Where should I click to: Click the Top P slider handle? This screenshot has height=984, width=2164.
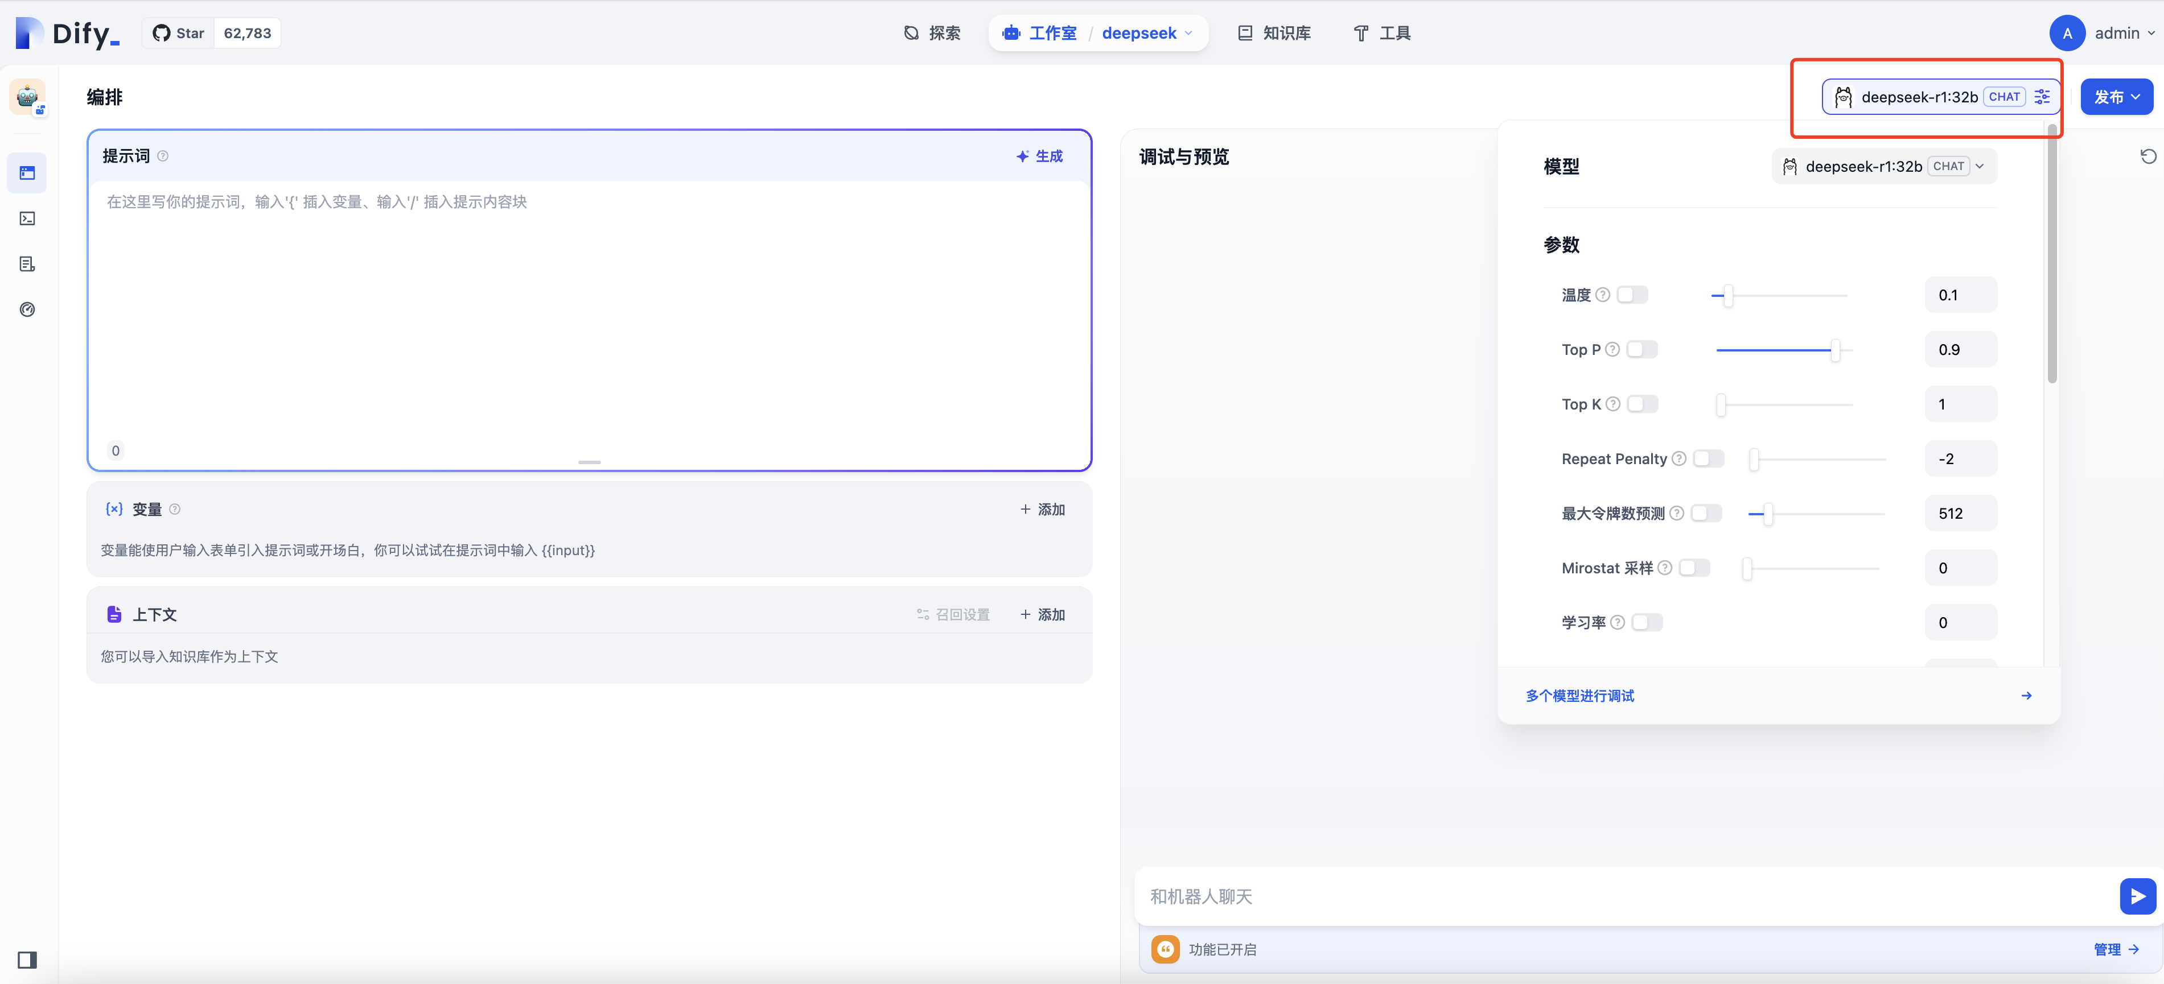click(x=1834, y=350)
